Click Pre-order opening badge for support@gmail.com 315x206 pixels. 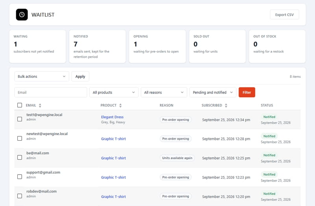tap(176, 177)
